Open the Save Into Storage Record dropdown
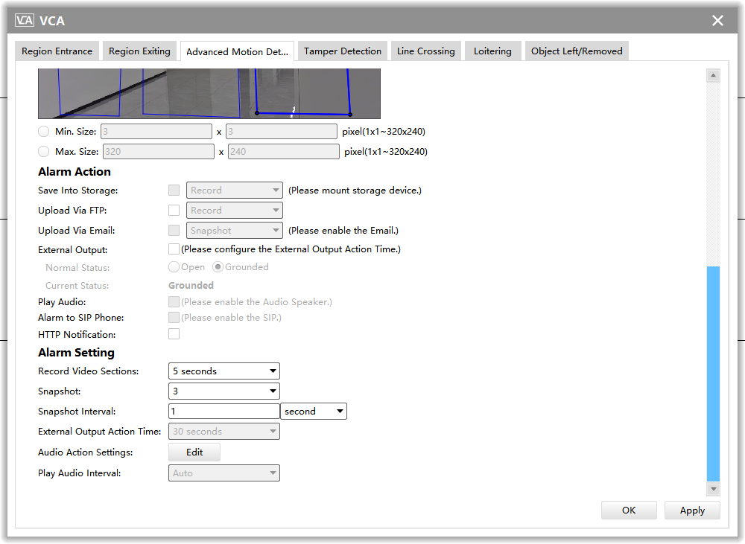Viewport: 745px width, 544px height. point(234,191)
